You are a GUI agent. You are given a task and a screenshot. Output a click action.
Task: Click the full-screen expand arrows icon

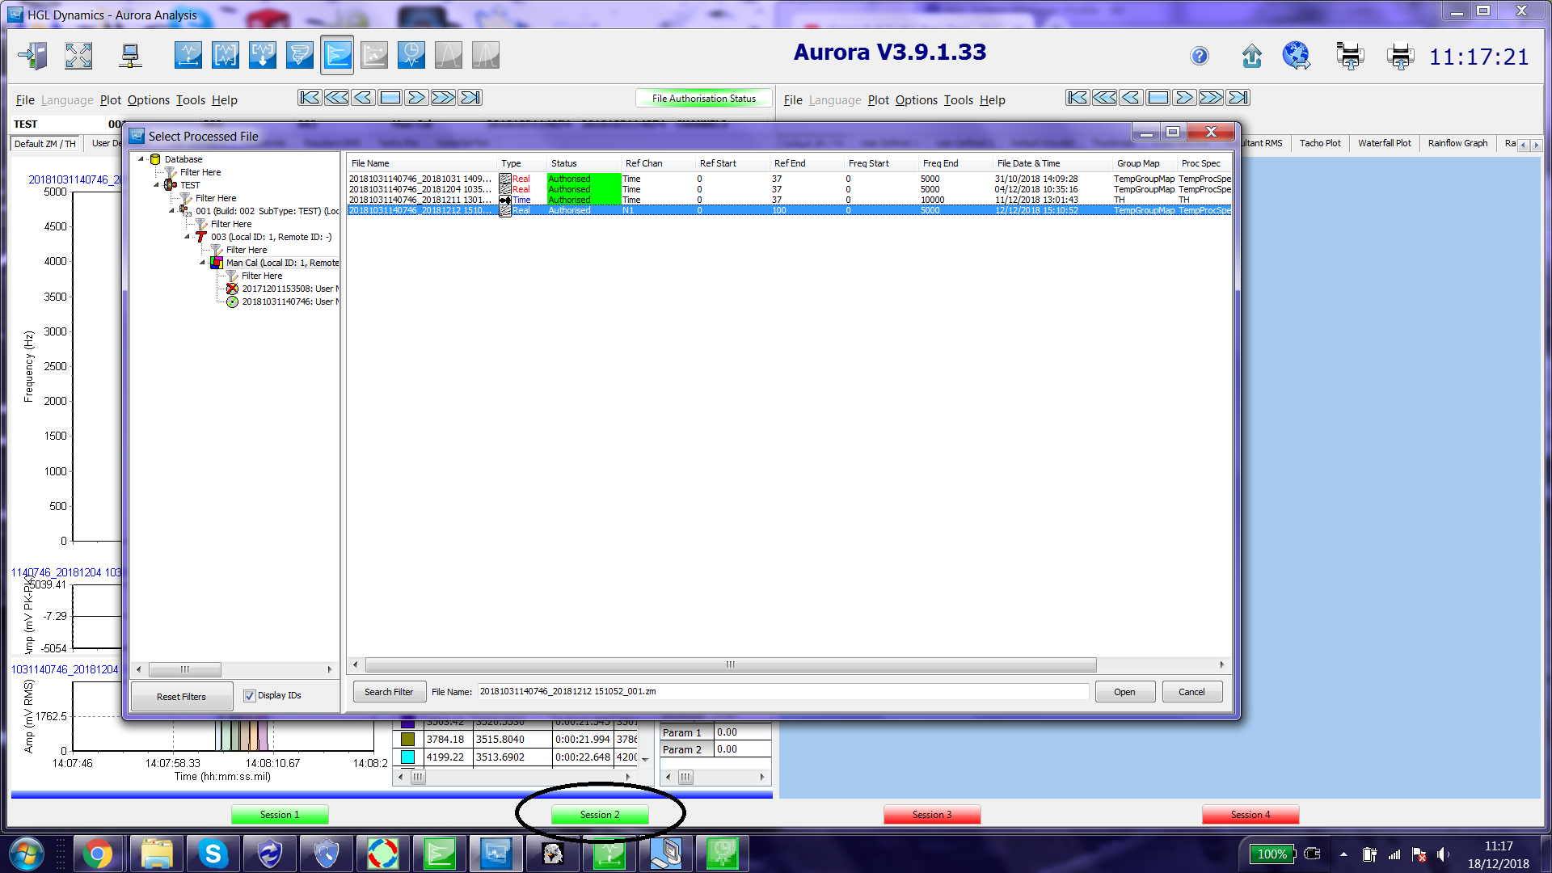(x=78, y=56)
